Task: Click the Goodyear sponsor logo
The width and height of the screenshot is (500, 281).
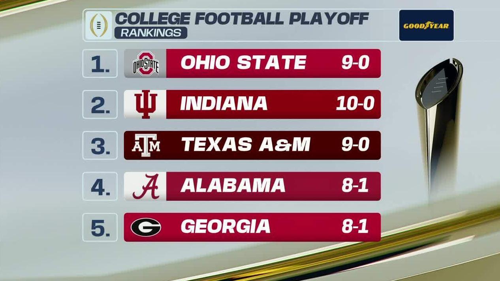Action: 426,26
